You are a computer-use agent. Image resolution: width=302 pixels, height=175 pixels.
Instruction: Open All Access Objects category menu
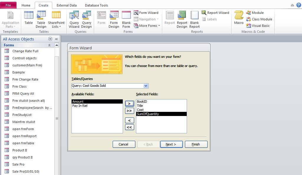click(50, 39)
